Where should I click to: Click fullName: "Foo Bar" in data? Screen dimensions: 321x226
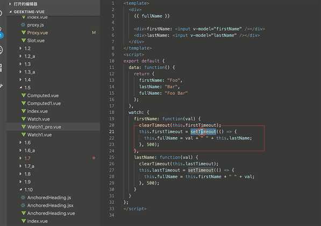163,93
